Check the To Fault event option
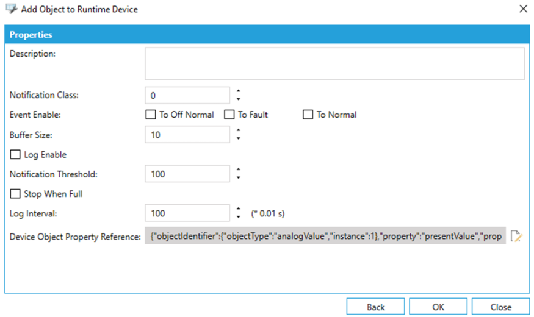The width and height of the screenshot is (534, 317). 229,115
